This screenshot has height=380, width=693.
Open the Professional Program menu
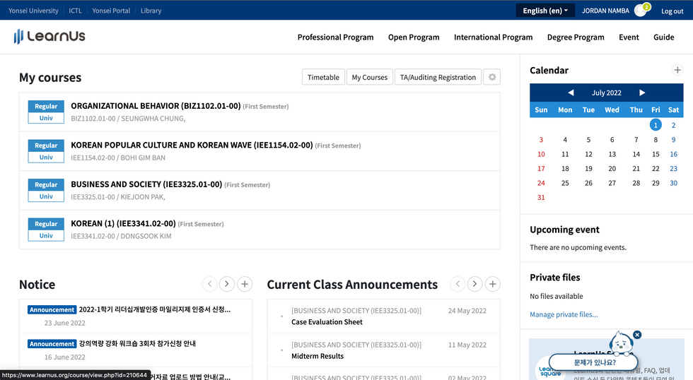pyautogui.click(x=335, y=37)
